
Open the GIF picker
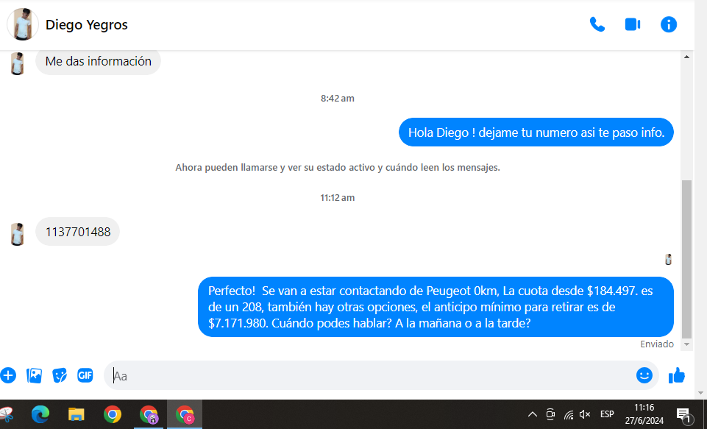[85, 375]
